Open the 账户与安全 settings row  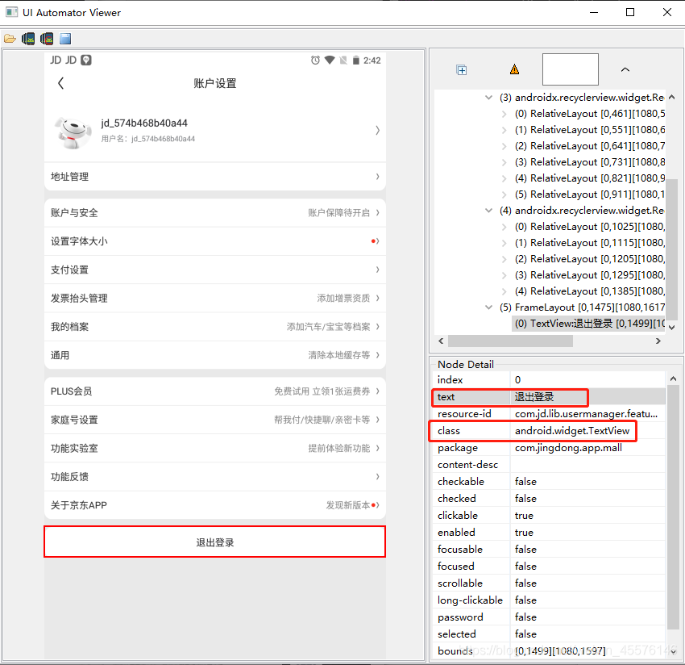[215, 212]
